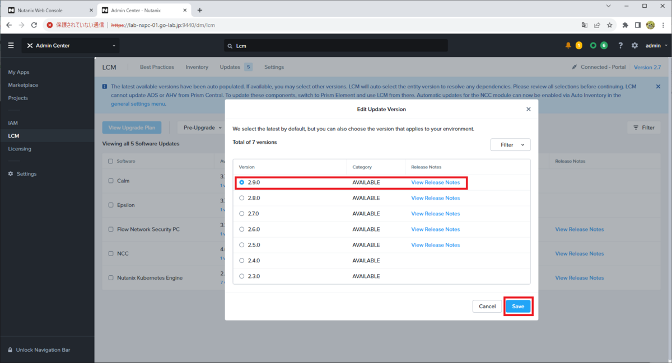View Release Notes for version 2.5.0

coord(435,245)
